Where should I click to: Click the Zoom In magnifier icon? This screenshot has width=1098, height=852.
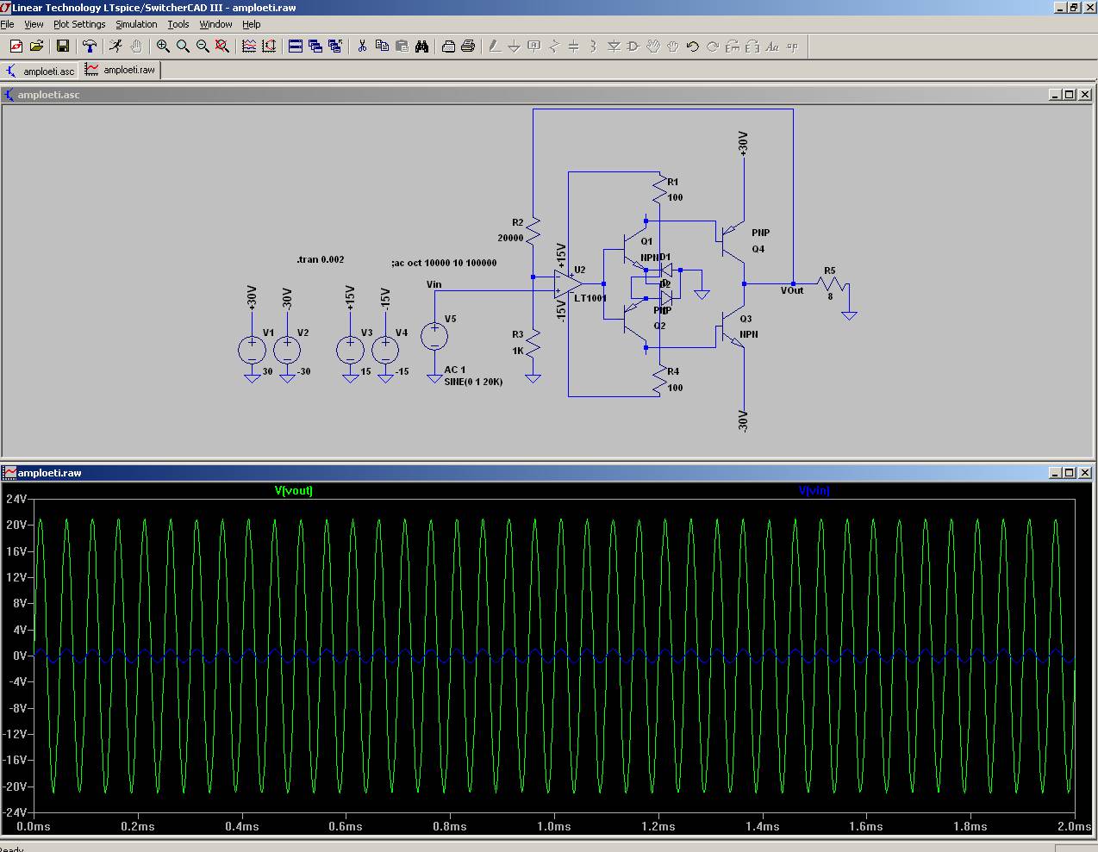pos(163,47)
